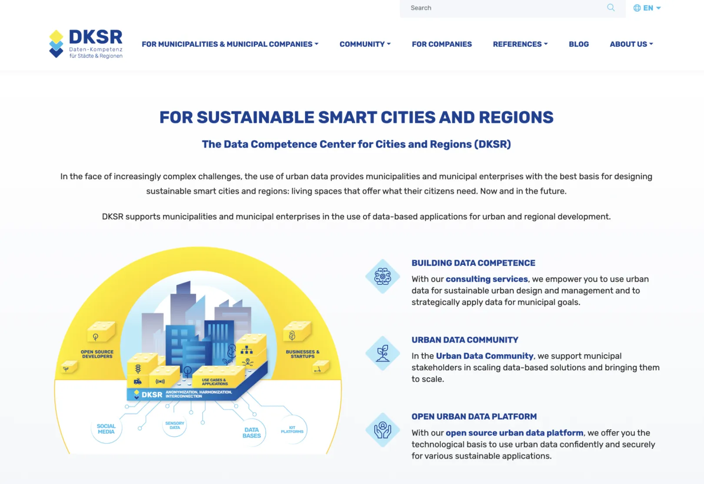Click the Social Media circle in the illustration
This screenshot has width=704, height=484.
point(106,429)
